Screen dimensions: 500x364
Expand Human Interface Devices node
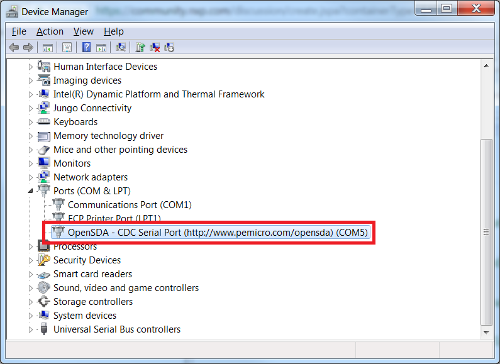pos(31,67)
